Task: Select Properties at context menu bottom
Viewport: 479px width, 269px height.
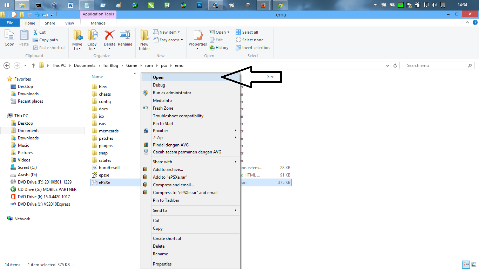Action: click(190, 264)
